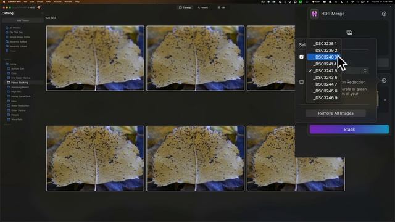Open the Window menu
The height and width of the screenshot is (222, 395).
(x=68, y=2)
